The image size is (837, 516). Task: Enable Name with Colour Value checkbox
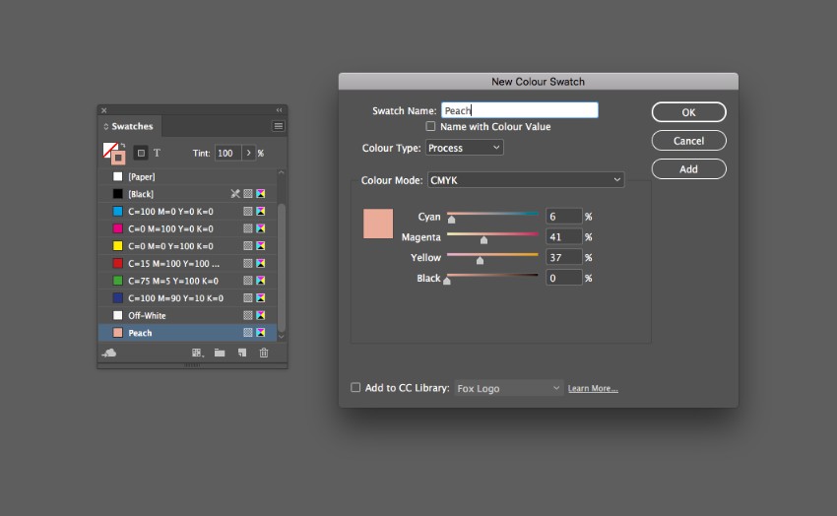pos(430,127)
